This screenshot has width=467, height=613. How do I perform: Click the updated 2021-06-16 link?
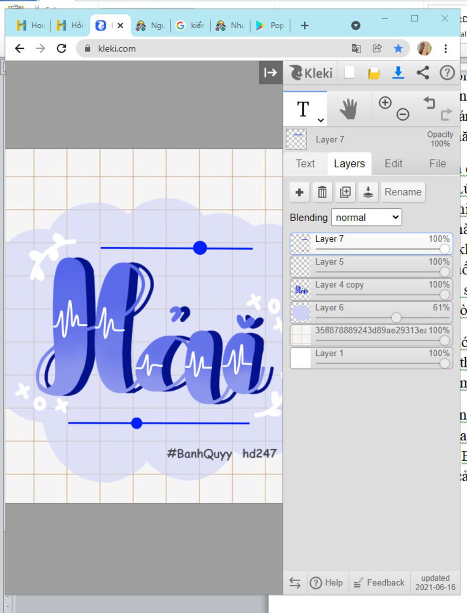[x=435, y=582]
